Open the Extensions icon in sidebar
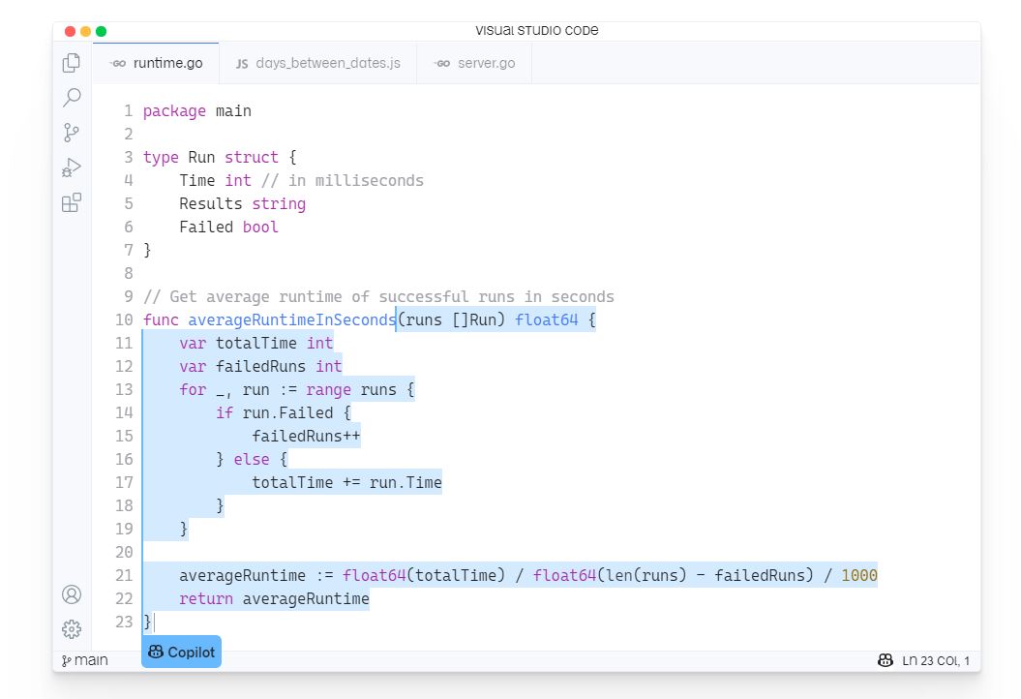 72,203
